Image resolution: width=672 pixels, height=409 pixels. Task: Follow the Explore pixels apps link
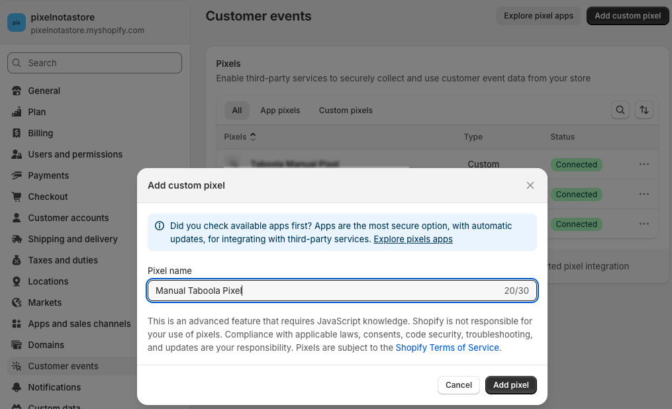point(413,239)
